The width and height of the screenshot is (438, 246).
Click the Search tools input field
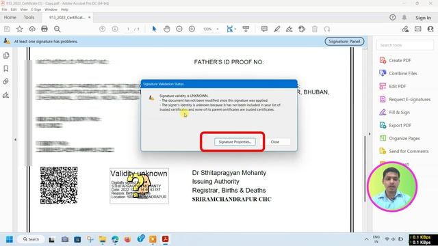coord(405,45)
